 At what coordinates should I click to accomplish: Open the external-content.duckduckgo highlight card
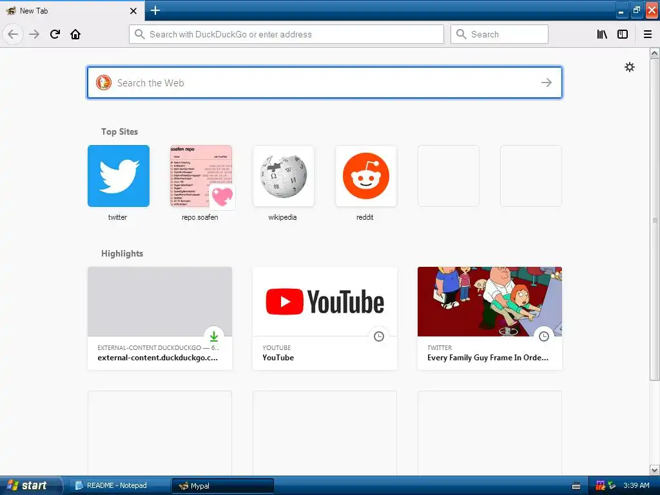[x=160, y=318]
